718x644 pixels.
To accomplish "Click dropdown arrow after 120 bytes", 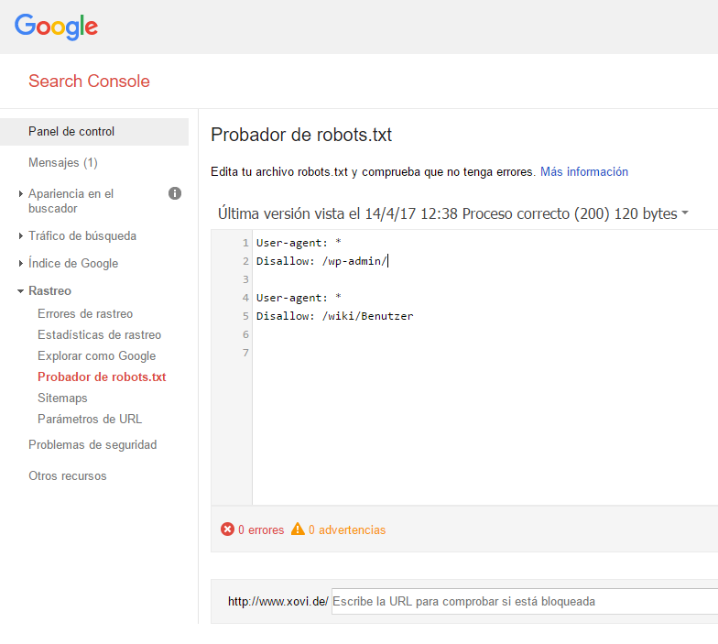I will [685, 213].
